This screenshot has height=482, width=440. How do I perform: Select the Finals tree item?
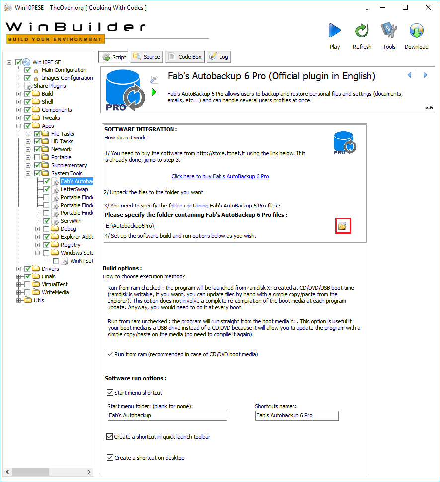[x=48, y=276]
